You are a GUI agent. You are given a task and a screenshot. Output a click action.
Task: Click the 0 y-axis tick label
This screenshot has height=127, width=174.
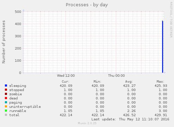point(20,73)
